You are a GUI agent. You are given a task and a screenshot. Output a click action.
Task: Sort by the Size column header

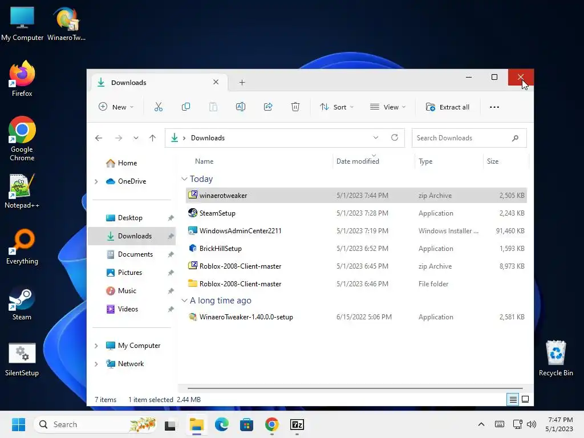coord(492,161)
